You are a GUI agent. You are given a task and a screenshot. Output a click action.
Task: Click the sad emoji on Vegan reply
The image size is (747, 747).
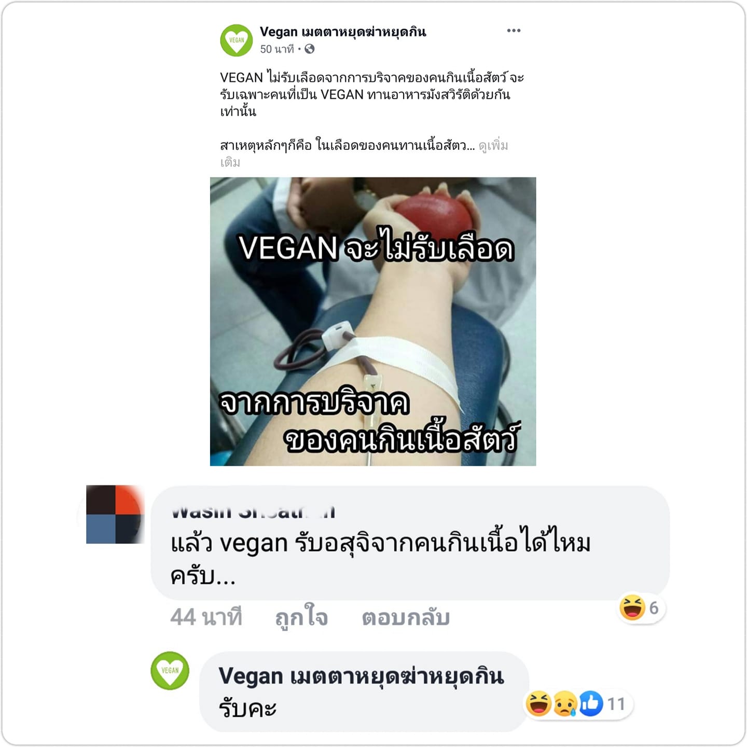coord(565,703)
